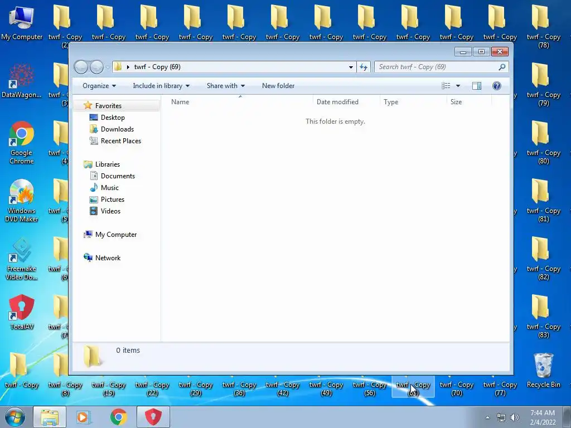The width and height of the screenshot is (571, 428).
Task: Go back with the Back arrow button
Action: pos(81,67)
